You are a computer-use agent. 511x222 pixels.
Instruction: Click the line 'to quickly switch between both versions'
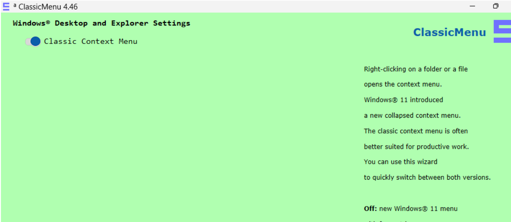coord(427,177)
